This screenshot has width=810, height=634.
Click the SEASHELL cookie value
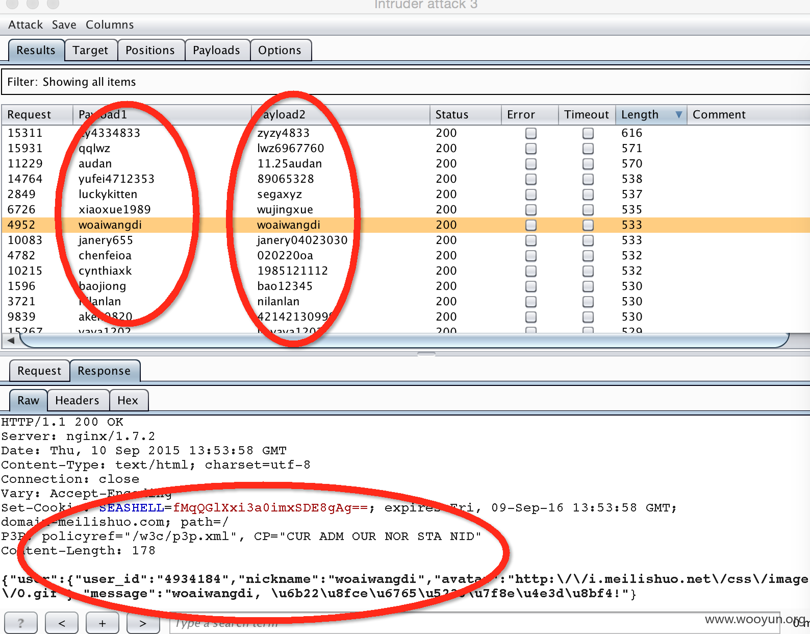point(270,508)
